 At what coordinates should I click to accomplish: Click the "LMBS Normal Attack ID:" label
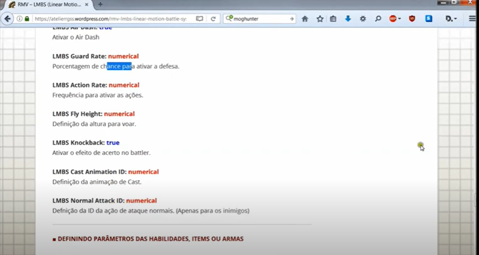pyautogui.click(x=89, y=201)
